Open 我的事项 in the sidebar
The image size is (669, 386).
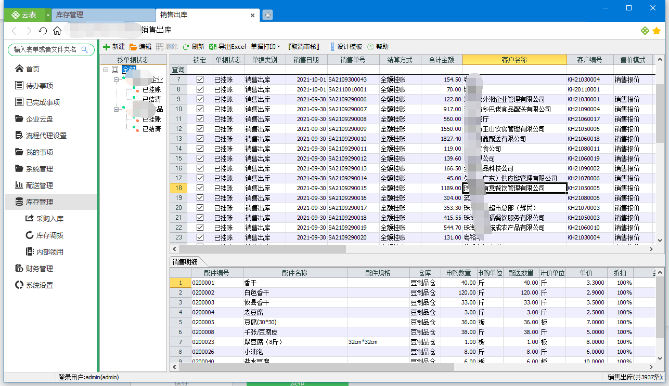pyautogui.click(x=50, y=152)
